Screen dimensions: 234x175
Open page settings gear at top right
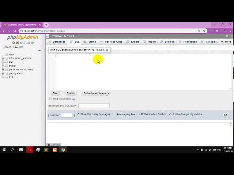(227, 36)
